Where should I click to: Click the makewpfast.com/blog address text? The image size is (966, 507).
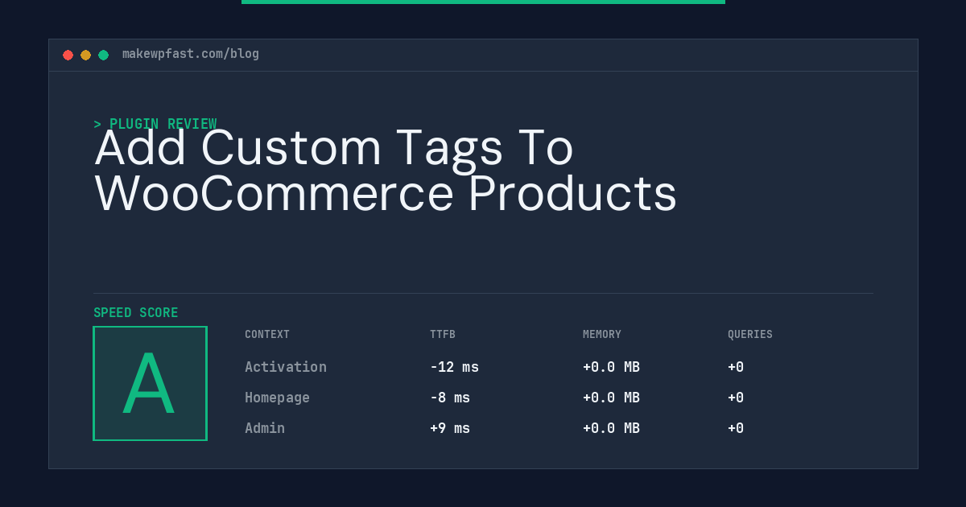(191, 54)
